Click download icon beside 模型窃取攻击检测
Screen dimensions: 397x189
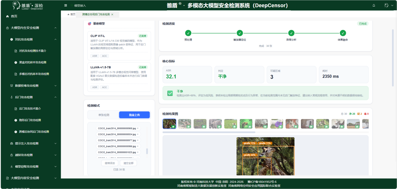pyautogui.click(x=12, y=166)
